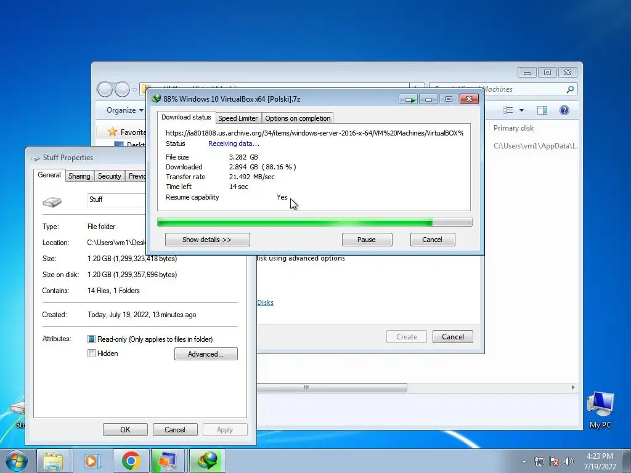Open Windows Explorer from the taskbar
This screenshot has width=631, height=473.
(53, 461)
